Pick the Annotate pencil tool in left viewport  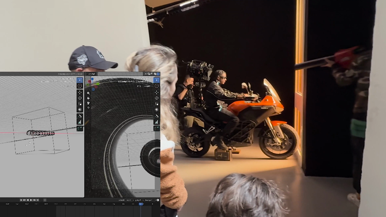[x=80, y=116]
